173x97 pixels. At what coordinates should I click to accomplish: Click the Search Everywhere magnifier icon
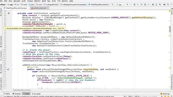pos(168,5)
